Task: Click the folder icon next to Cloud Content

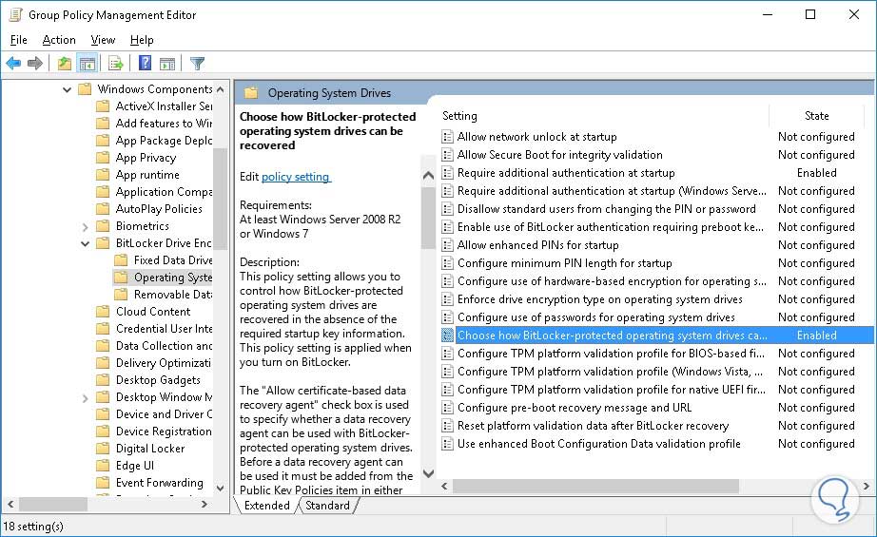Action: 103,311
